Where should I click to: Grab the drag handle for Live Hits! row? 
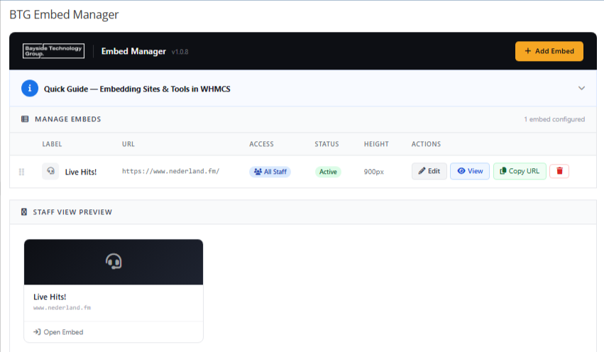click(21, 172)
